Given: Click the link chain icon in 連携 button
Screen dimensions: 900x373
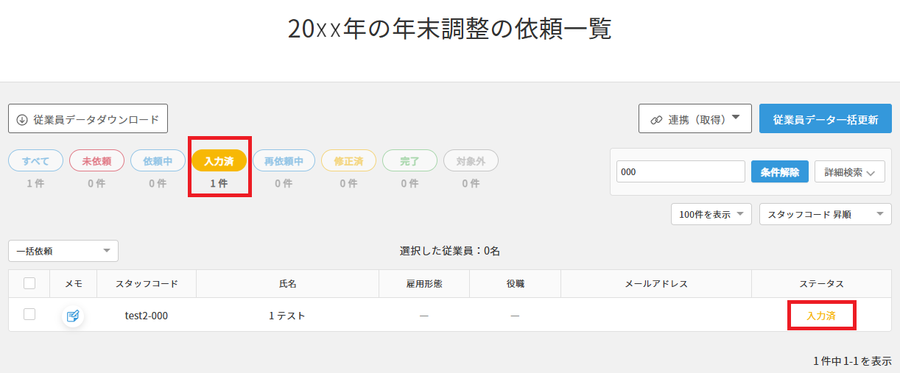Looking at the screenshot, I should point(656,119).
